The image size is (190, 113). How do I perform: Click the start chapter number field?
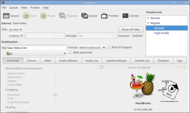click(x=40, y=36)
